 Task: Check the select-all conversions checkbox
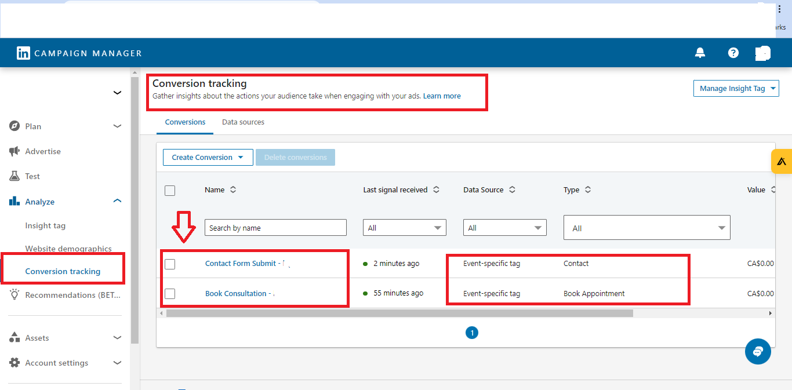click(169, 190)
